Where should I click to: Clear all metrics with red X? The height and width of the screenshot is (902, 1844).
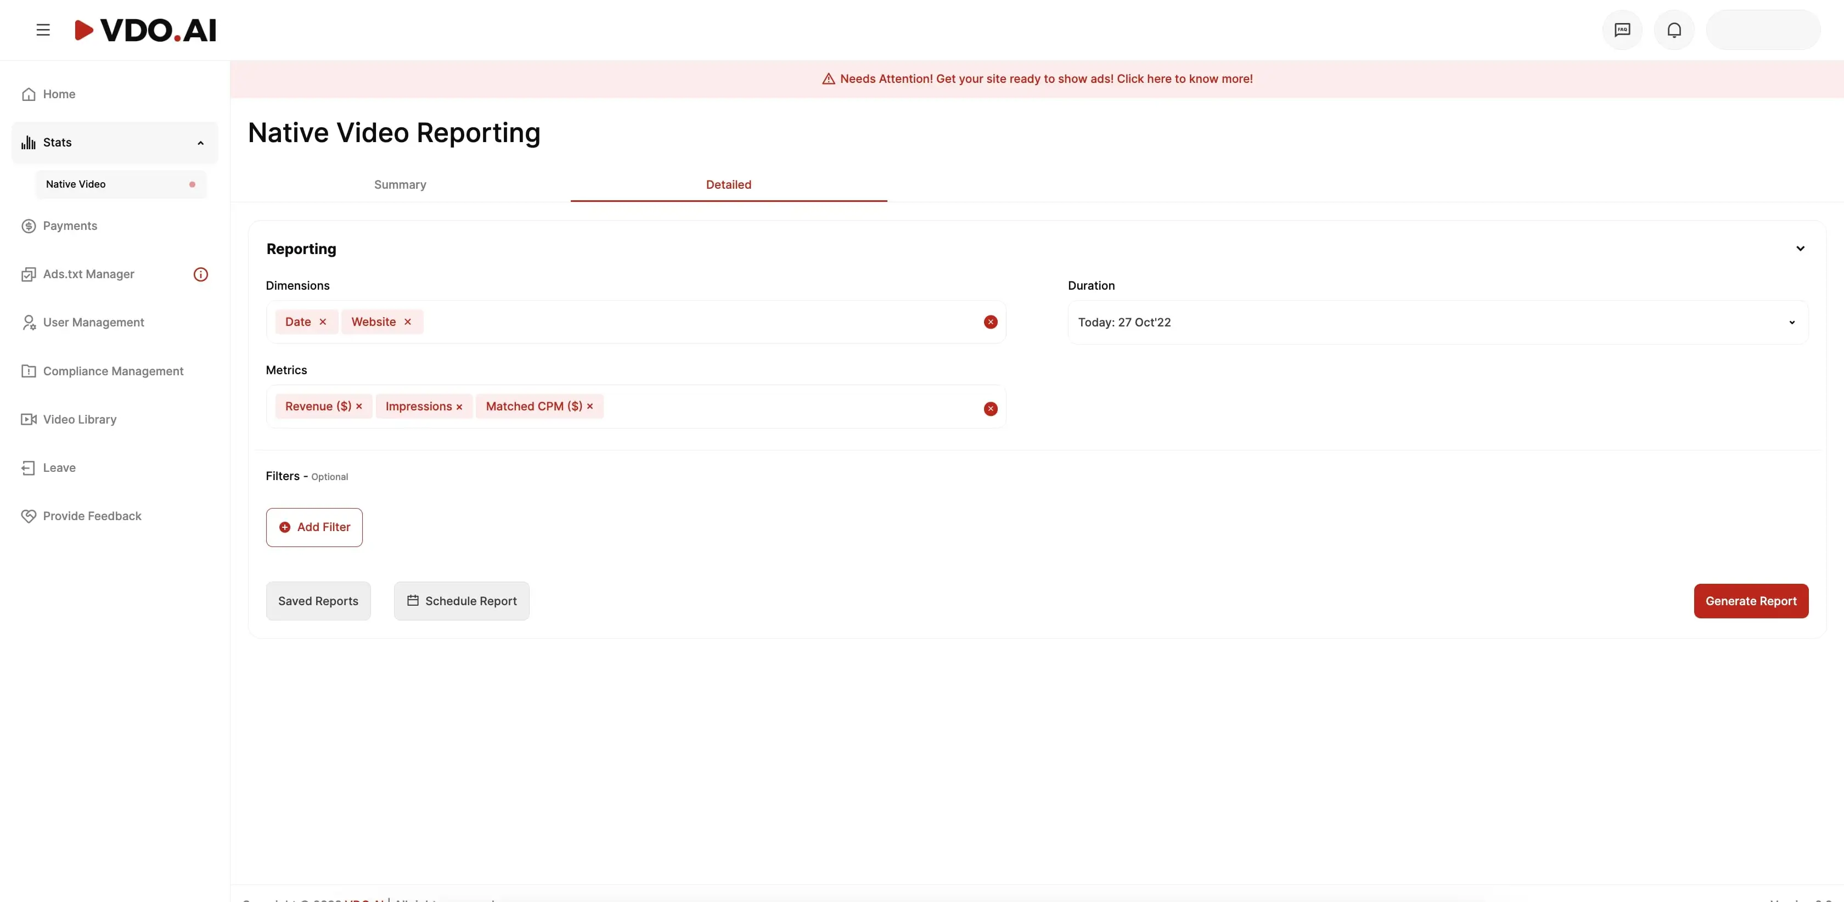[990, 409]
